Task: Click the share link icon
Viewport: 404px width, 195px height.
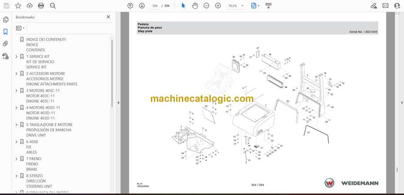Action: click(x=373, y=6)
